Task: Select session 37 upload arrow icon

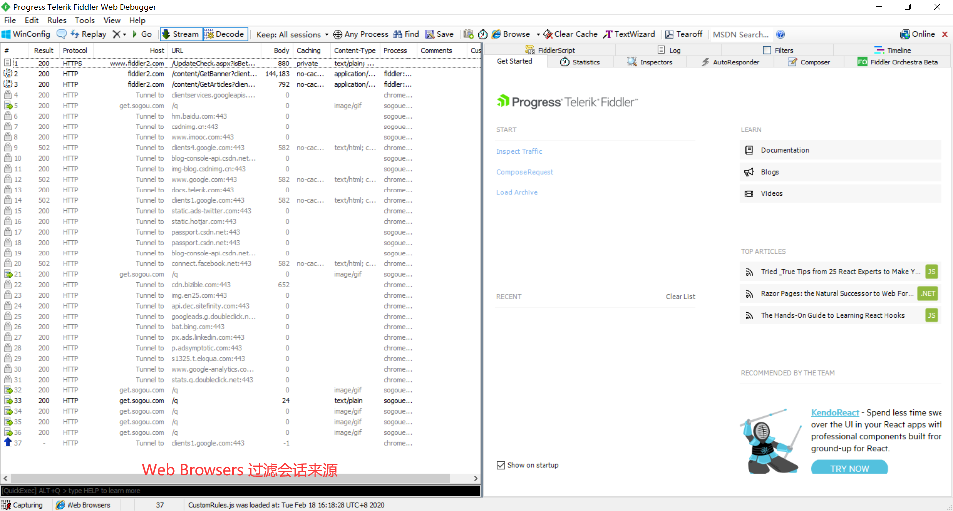Action: click(8, 443)
